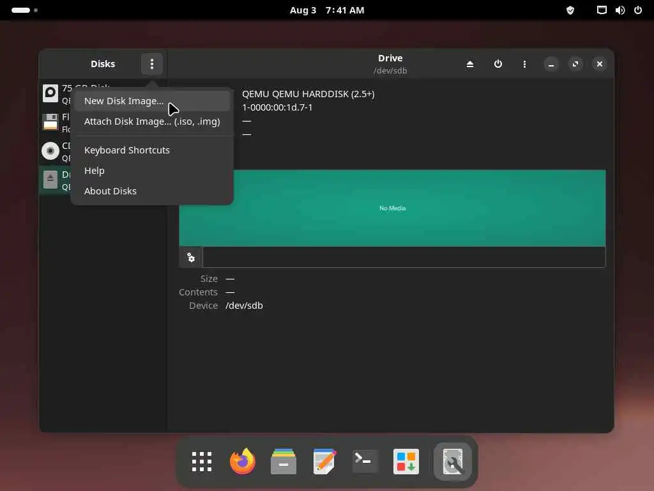Eject the /dev/sdb drive
654x491 pixels.
tap(470, 64)
